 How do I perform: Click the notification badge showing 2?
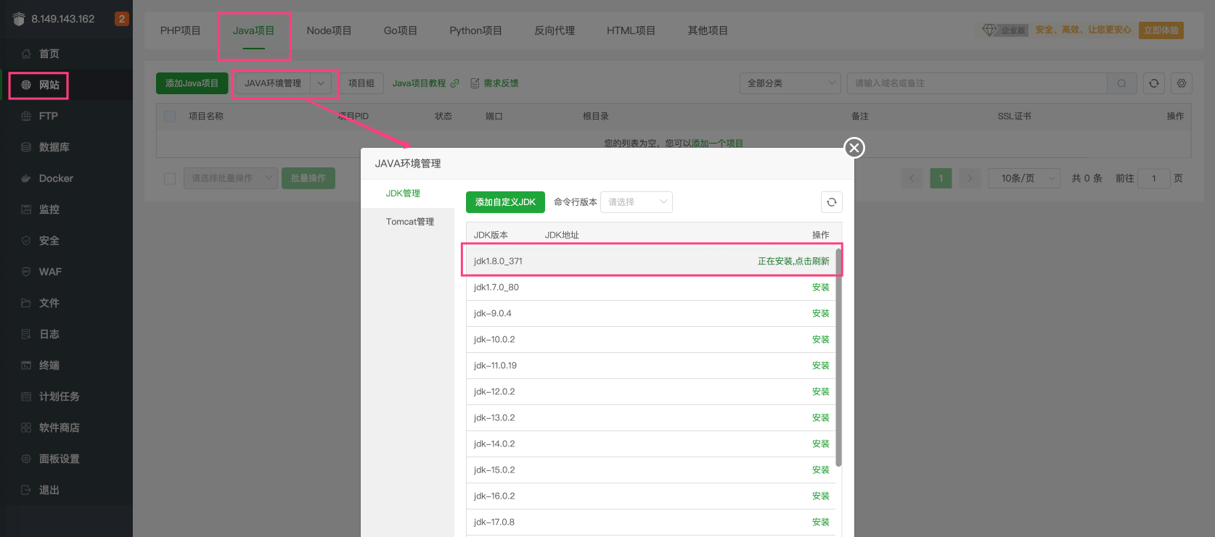[x=121, y=19]
